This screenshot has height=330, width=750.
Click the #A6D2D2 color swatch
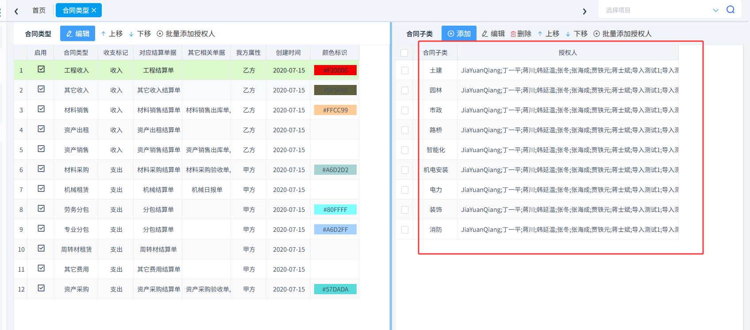[x=335, y=170]
